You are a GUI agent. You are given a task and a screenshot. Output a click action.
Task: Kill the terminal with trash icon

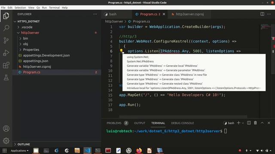[255, 123]
